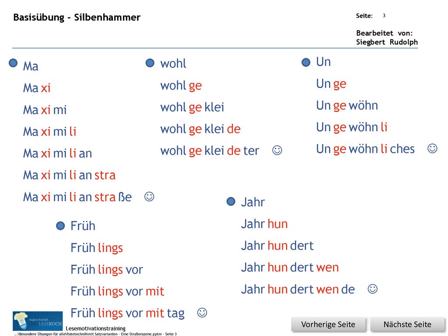
Task: Select the Basisübung - Silbenhammer title
Action: coord(77,17)
